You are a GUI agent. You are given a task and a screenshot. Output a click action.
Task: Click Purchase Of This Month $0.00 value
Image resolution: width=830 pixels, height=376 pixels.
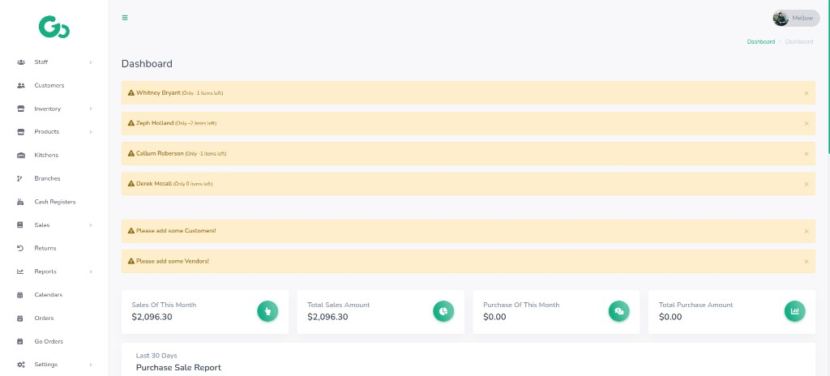click(x=494, y=317)
